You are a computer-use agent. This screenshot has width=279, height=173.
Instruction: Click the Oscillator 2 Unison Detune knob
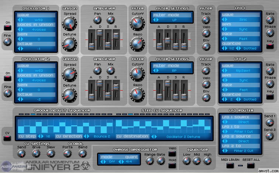tap(69, 95)
